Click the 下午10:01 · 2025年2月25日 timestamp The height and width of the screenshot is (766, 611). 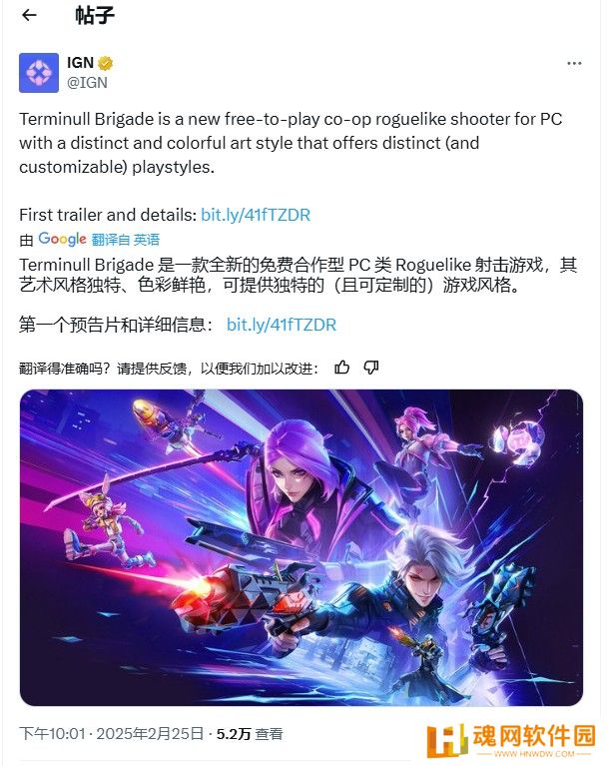(112, 734)
